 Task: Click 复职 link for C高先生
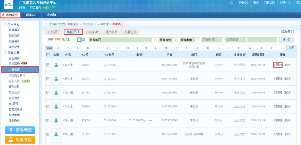(x=278, y=65)
